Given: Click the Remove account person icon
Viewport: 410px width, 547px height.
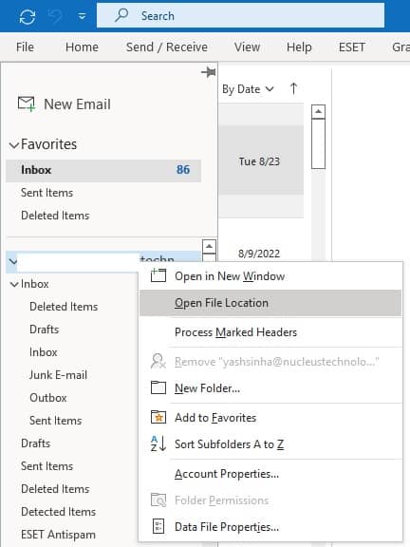Looking at the screenshot, I should pos(158,362).
